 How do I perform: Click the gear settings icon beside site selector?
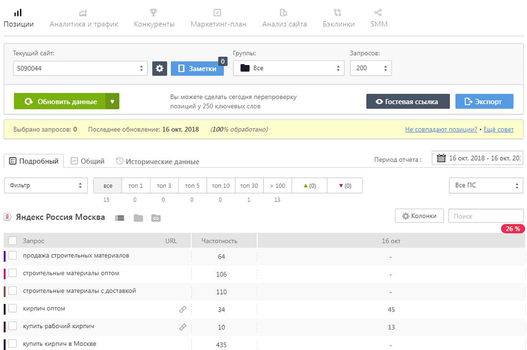pos(160,69)
